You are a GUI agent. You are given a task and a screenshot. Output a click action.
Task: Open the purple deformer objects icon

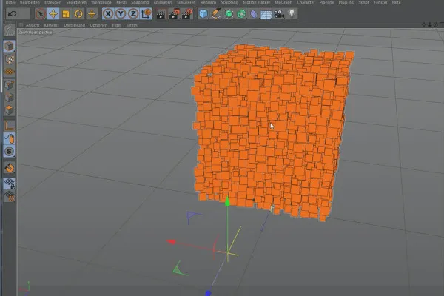pyautogui.click(x=254, y=13)
